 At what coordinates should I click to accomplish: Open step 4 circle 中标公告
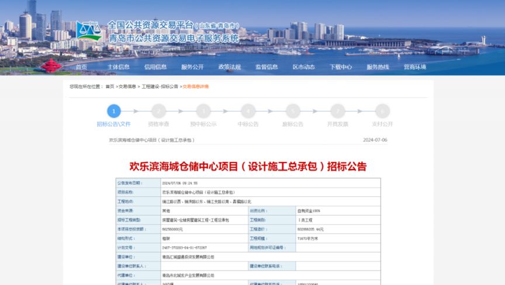click(248, 111)
